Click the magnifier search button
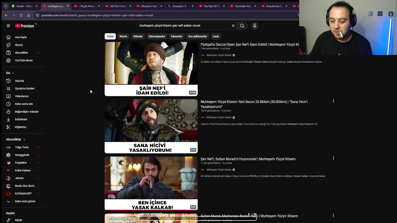 (x=242, y=26)
